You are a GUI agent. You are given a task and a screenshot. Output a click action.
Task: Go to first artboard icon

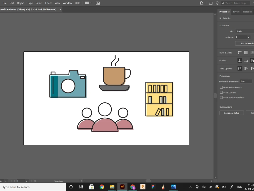[10, 181]
